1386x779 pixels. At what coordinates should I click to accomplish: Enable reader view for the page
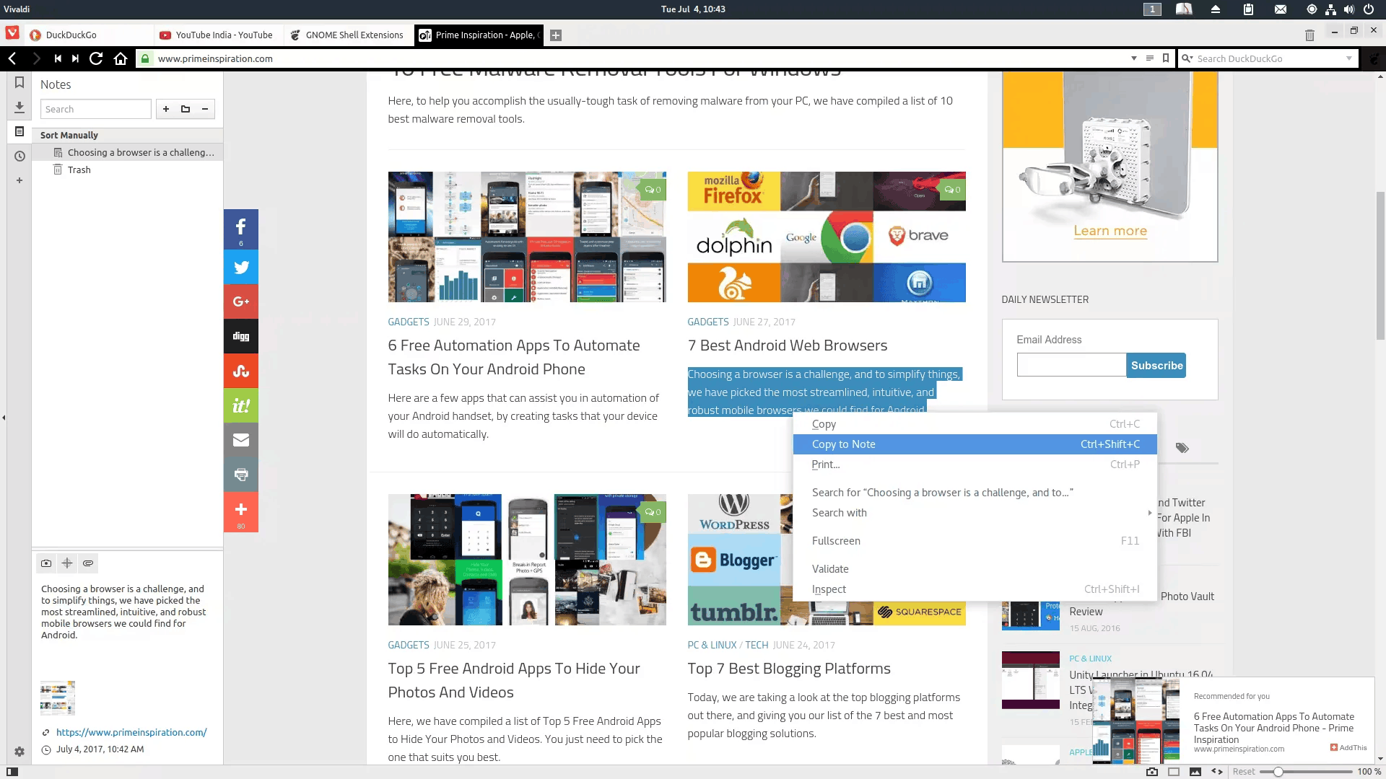click(x=1150, y=58)
